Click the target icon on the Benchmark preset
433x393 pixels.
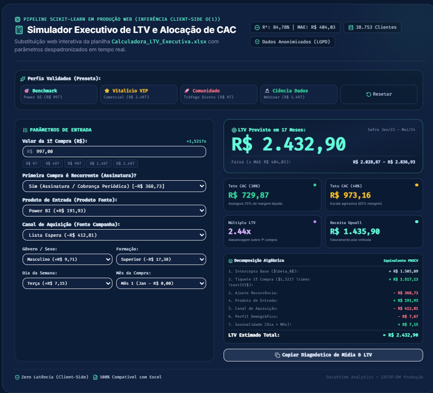(x=27, y=90)
